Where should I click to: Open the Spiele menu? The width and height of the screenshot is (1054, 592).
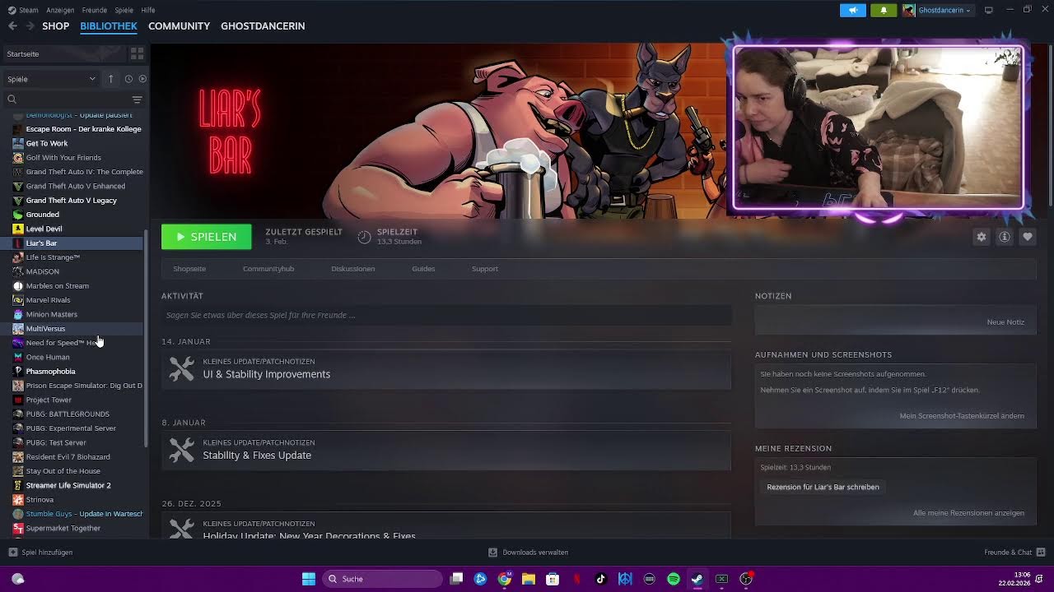[x=124, y=10]
